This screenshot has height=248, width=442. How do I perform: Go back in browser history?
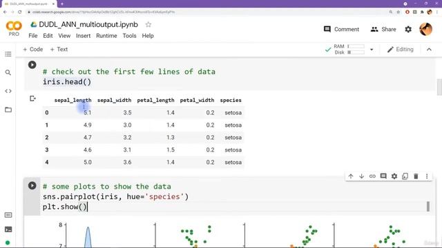pyautogui.click(x=5, y=12)
